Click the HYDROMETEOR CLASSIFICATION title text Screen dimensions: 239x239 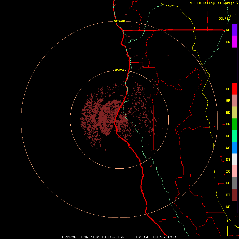(x=93, y=237)
